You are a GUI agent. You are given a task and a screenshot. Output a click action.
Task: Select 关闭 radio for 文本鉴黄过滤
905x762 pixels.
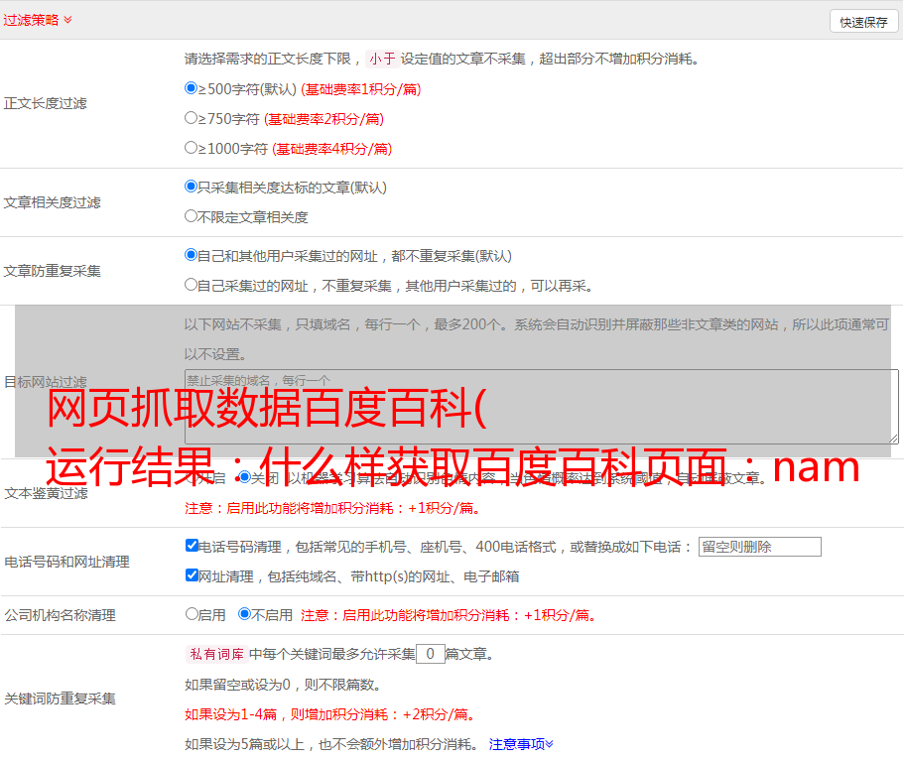point(244,478)
